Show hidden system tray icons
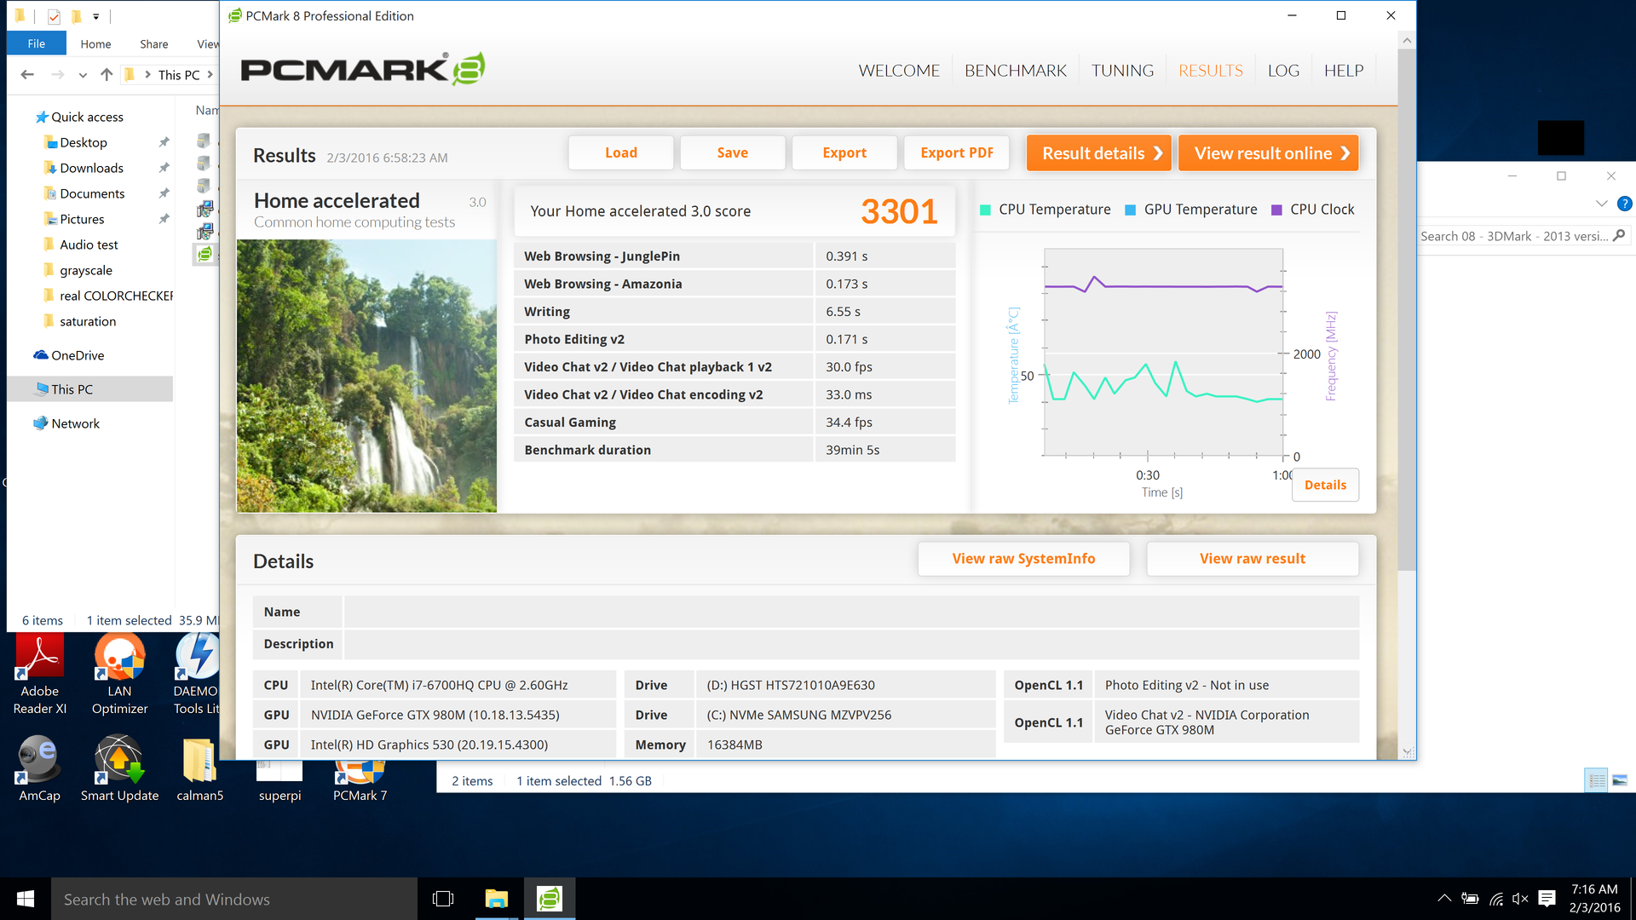This screenshot has width=1636, height=920. pos(1444,899)
